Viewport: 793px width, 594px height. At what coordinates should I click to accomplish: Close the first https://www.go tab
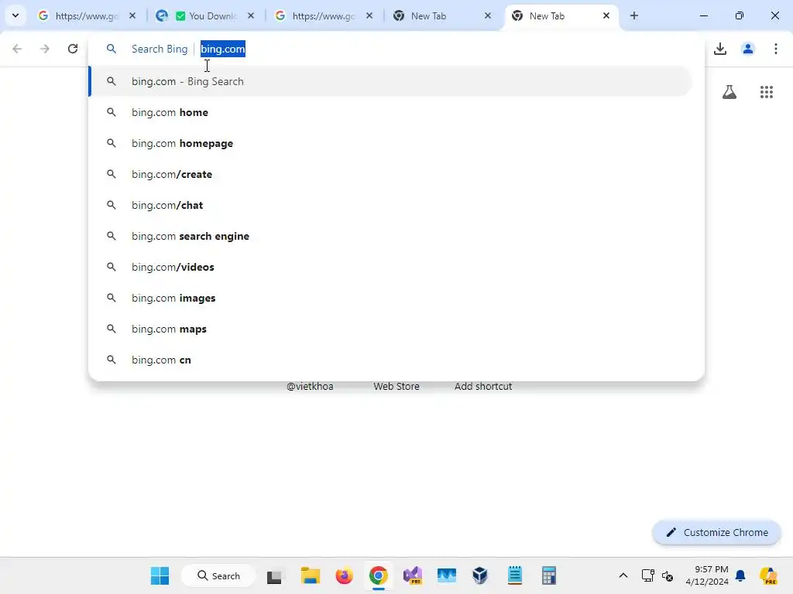pos(132,15)
